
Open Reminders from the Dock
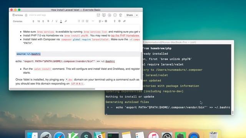[140, 135]
